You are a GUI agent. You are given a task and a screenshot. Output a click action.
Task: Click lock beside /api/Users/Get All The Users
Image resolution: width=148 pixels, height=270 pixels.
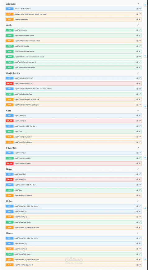[137, 238]
